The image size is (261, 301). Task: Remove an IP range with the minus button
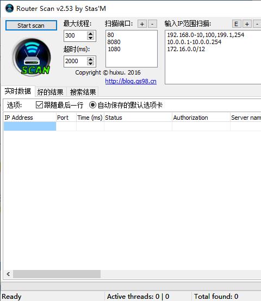coord(257,24)
